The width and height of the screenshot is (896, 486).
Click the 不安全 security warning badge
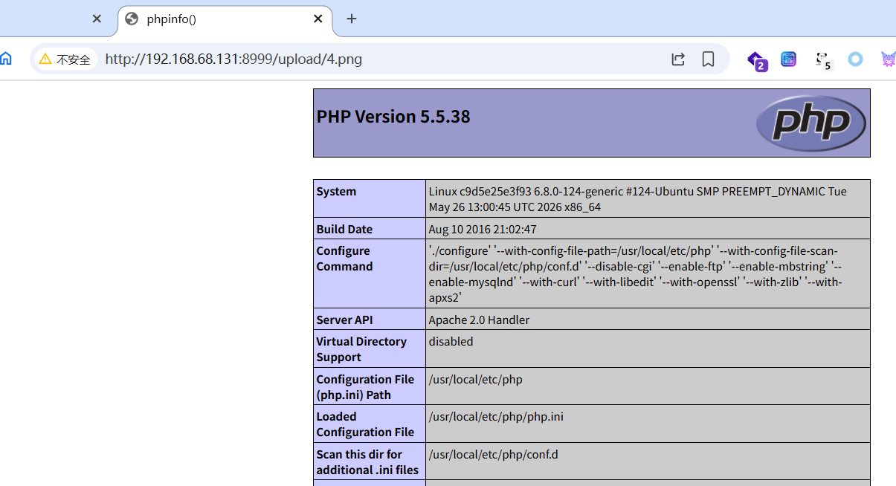[65, 59]
